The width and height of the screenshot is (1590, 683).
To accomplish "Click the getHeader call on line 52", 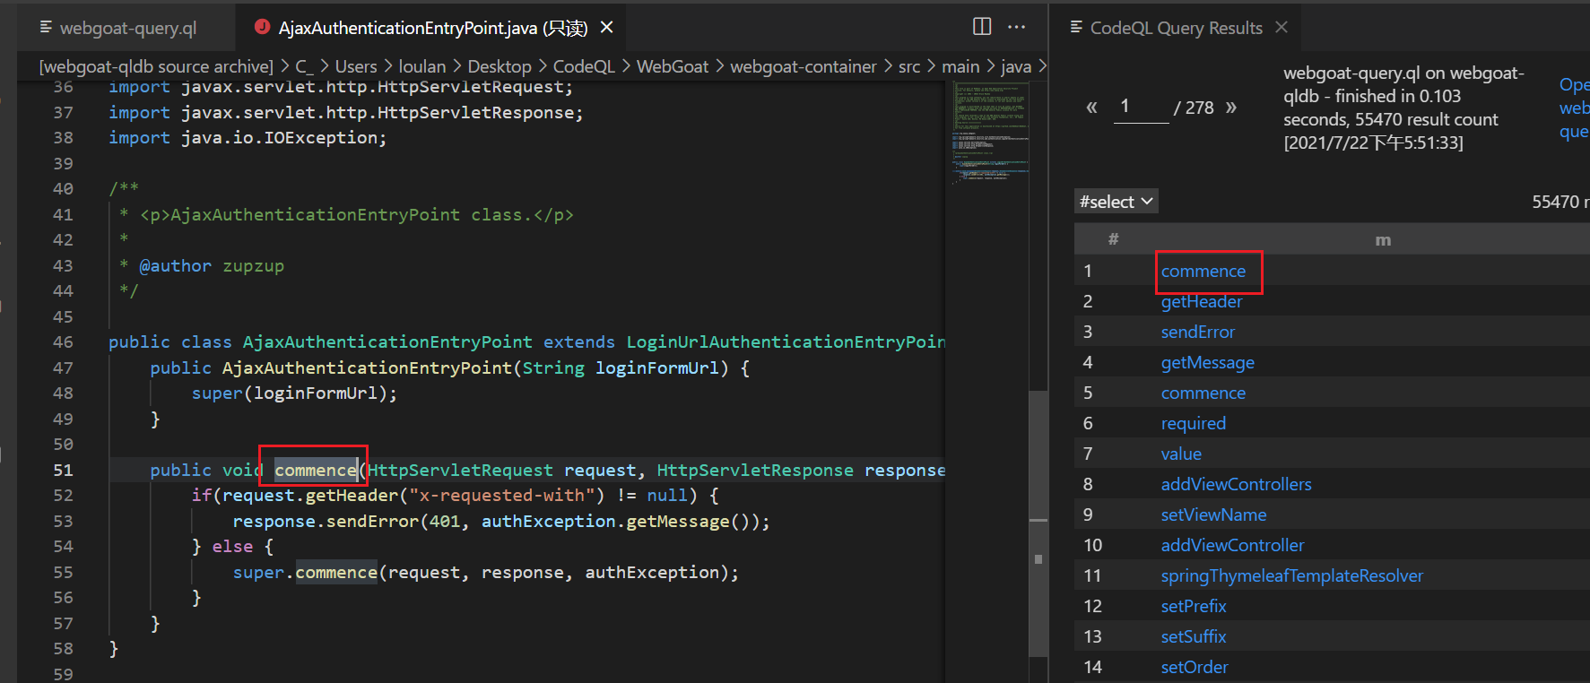I will [x=352, y=495].
